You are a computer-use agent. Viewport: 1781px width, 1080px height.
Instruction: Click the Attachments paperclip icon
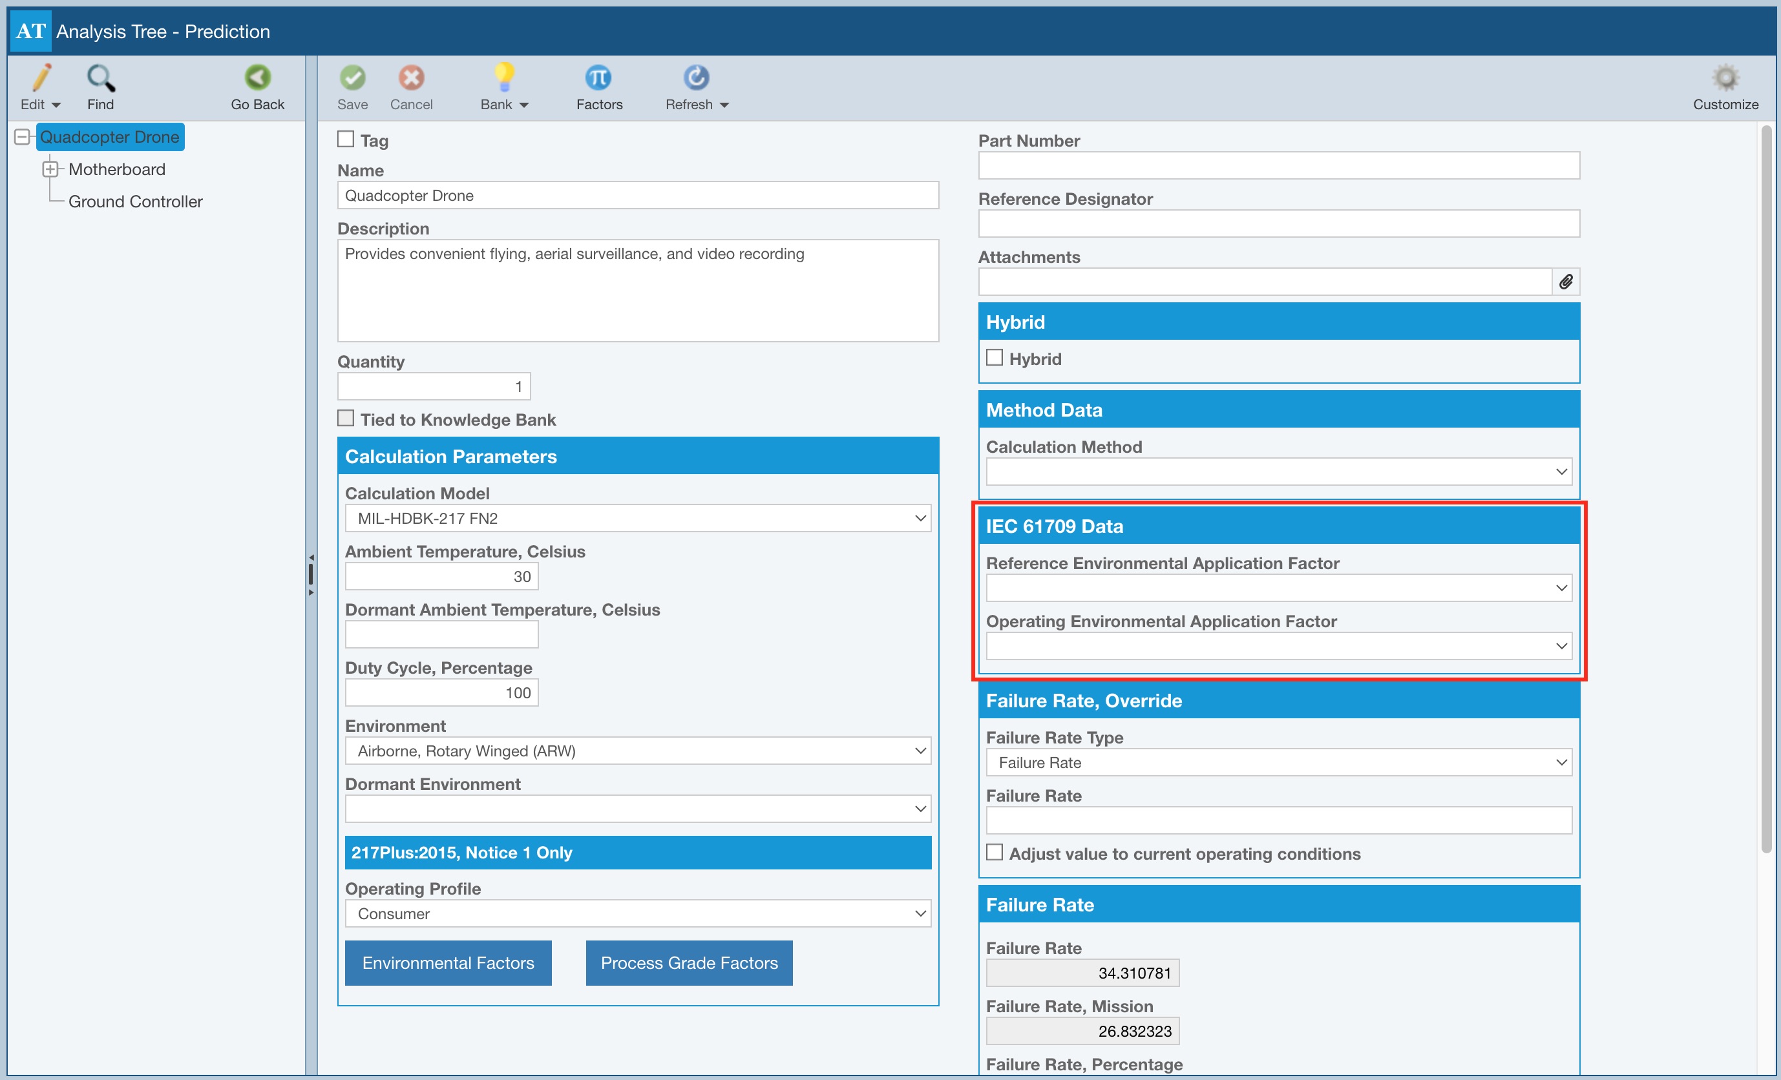pyautogui.click(x=1566, y=282)
